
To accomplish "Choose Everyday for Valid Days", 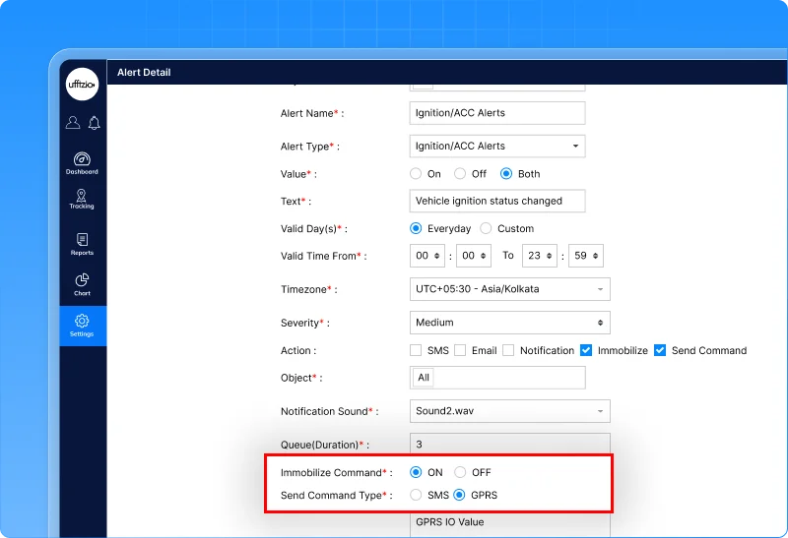I will [416, 228].
